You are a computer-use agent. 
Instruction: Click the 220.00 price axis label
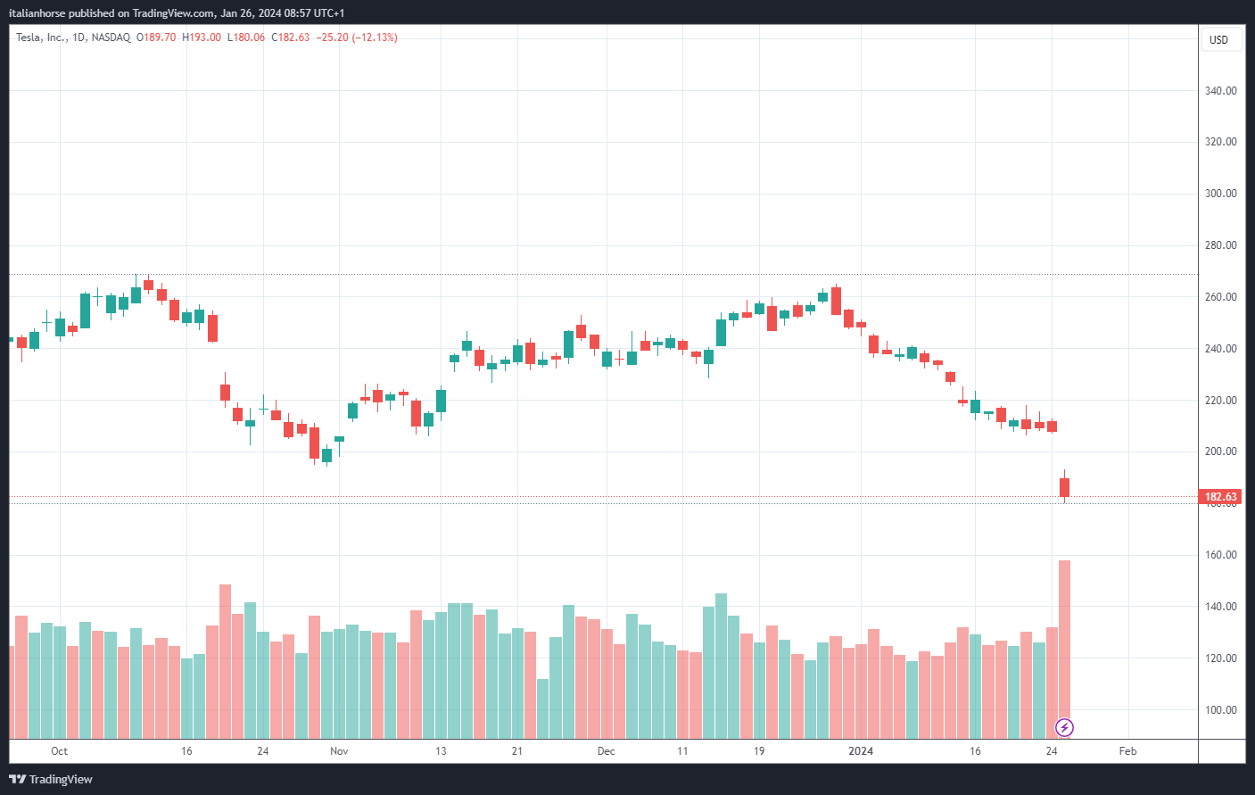1221,401
